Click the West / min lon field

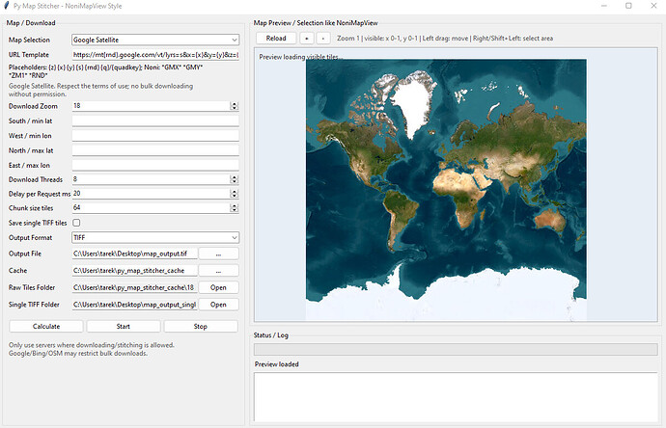[x=155, y=136]
